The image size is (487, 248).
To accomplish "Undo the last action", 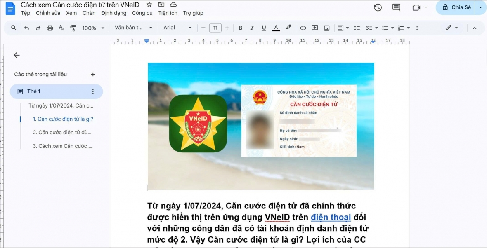I will coord(27,28).
